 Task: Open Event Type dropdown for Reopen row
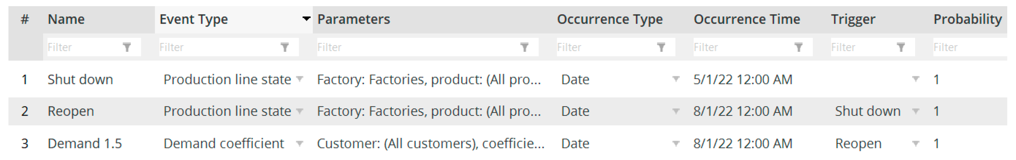[300, 111]
